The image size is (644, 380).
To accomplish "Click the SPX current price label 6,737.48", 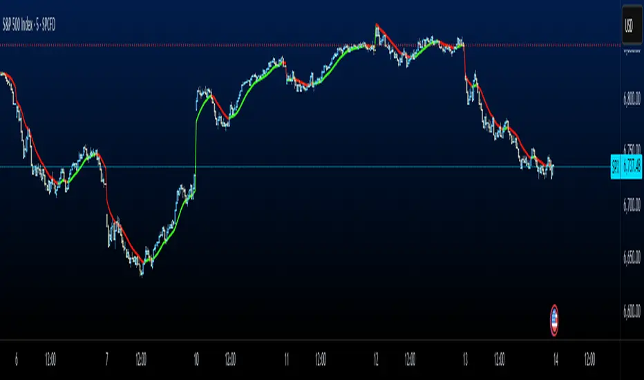I will click(x=626, y=167).
